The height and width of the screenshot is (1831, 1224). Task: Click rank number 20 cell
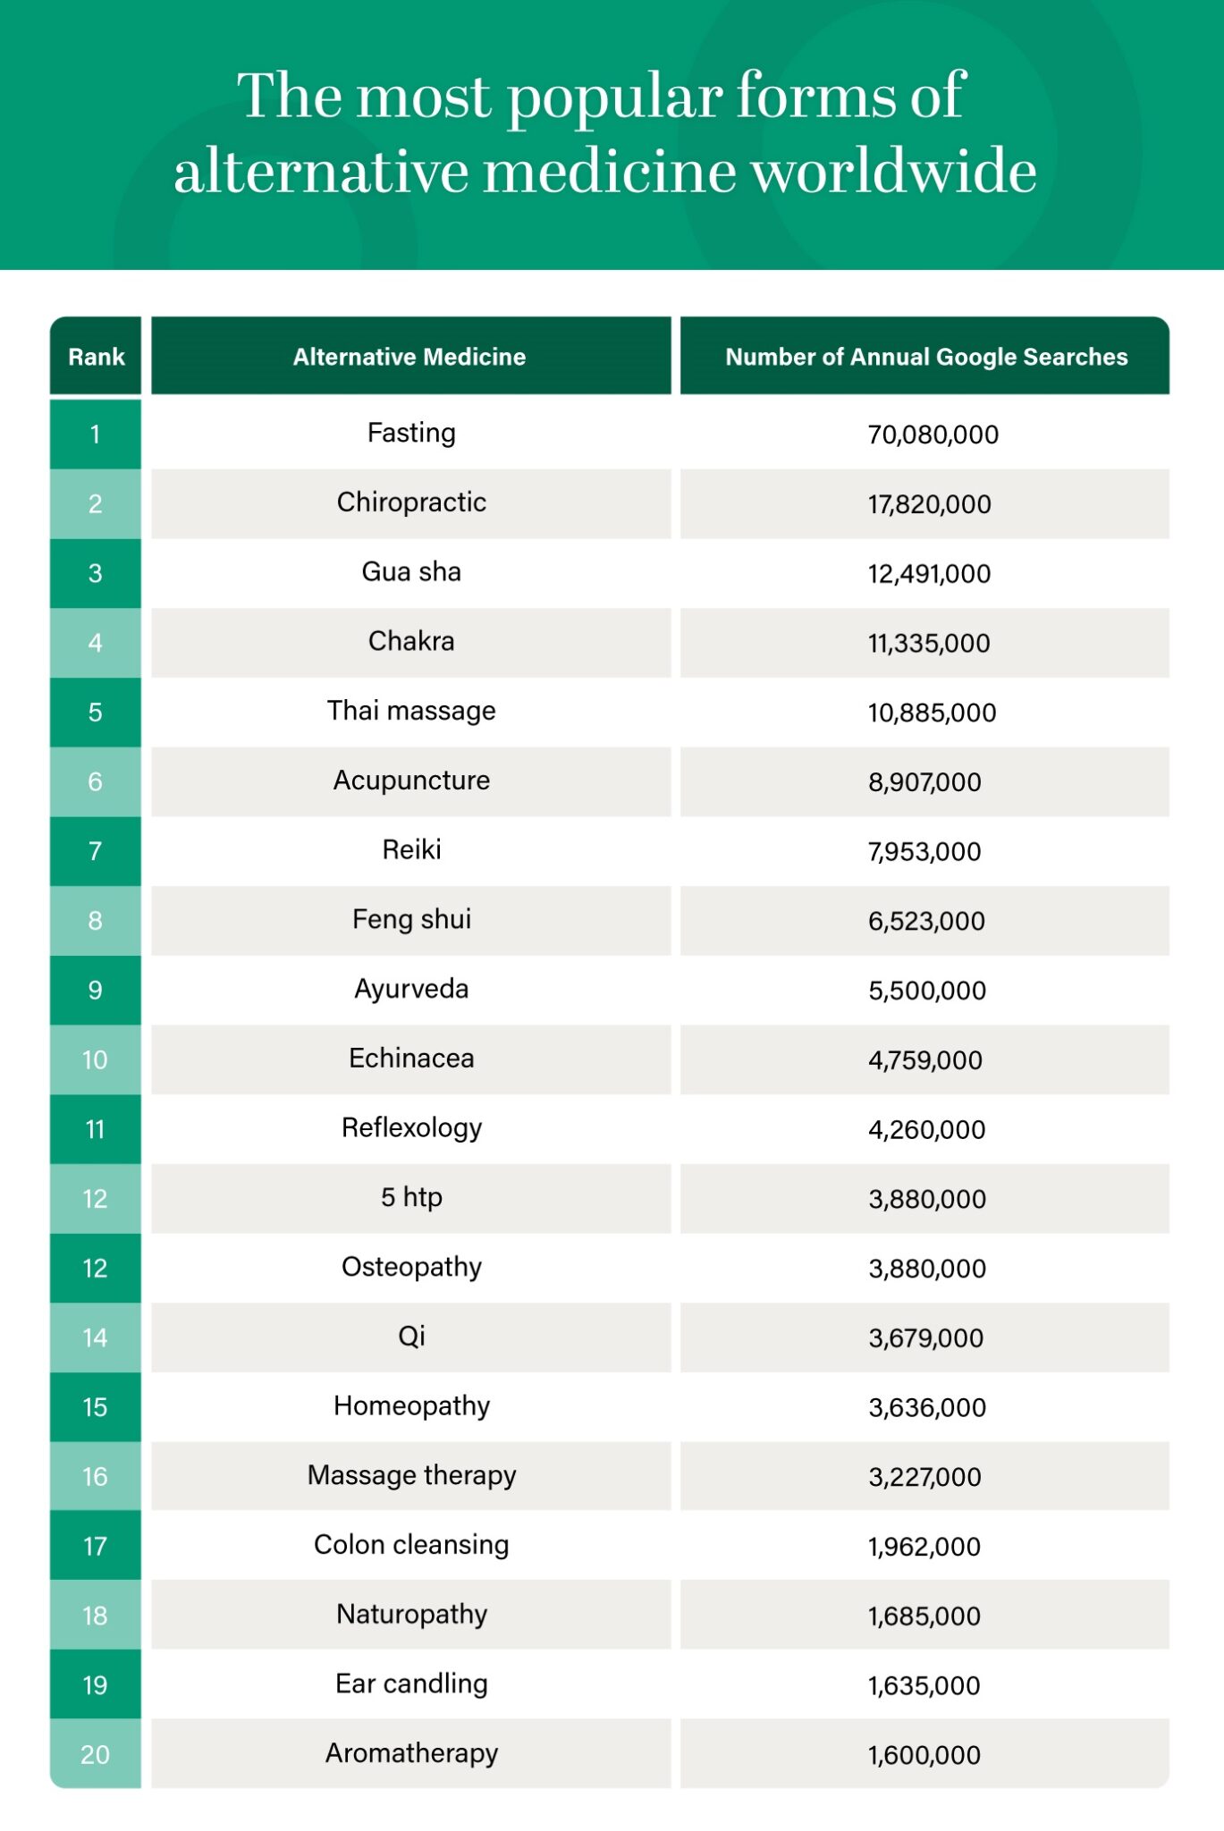[x=96, y=1755]
